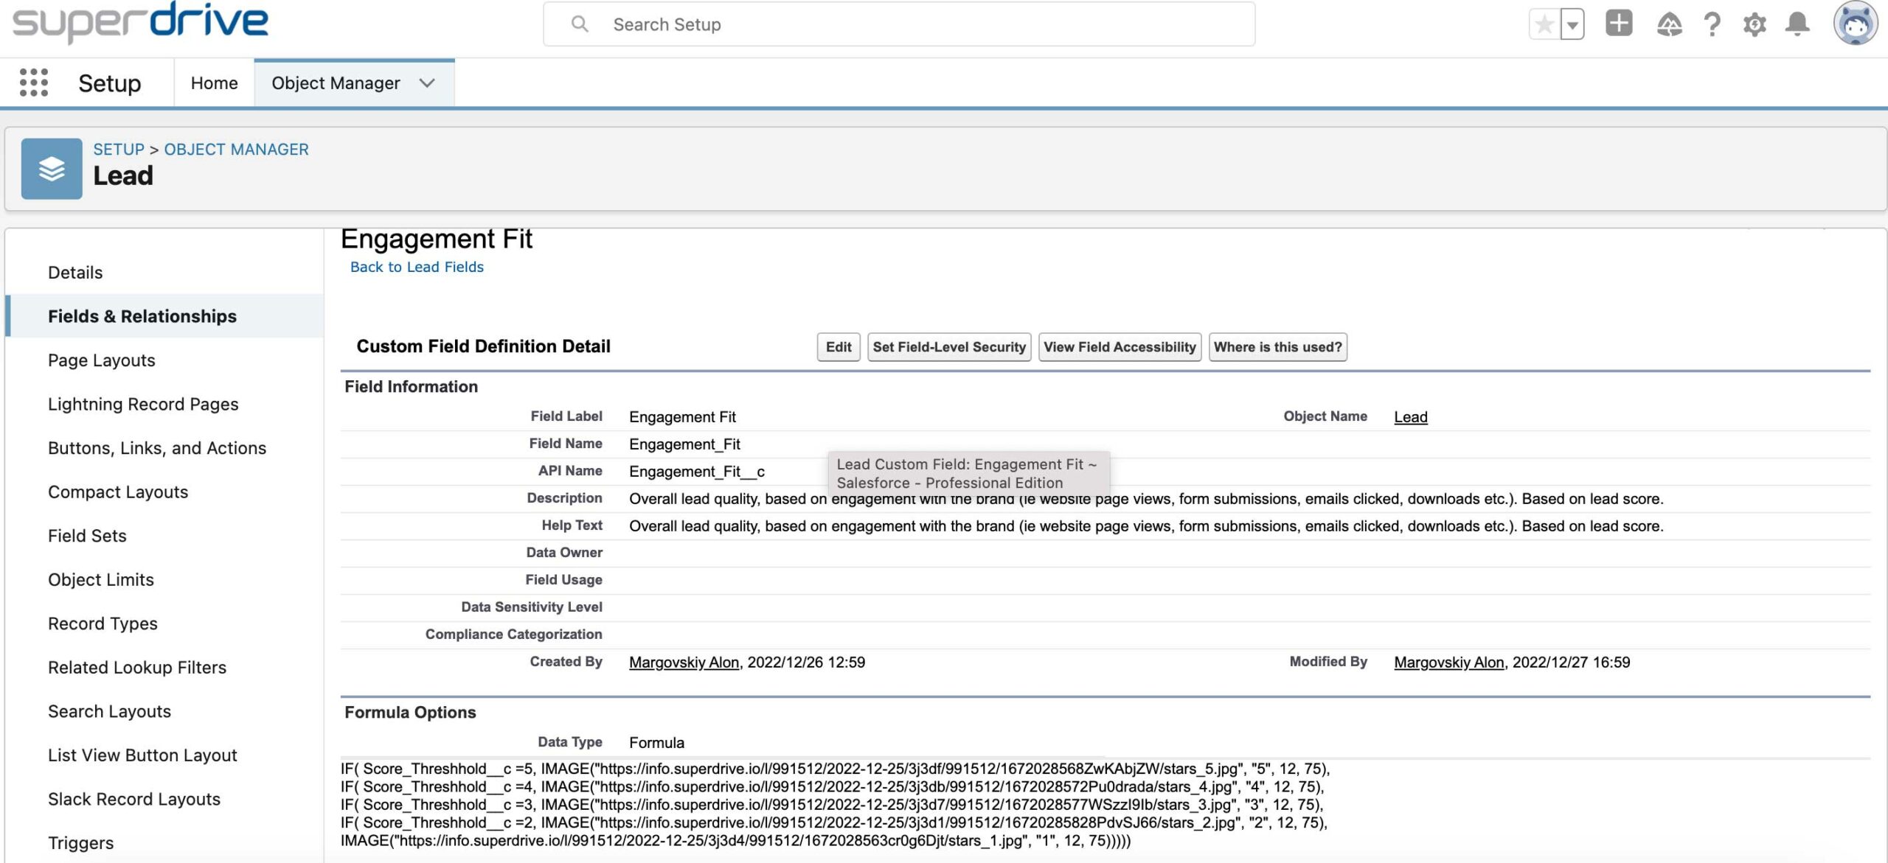
Task: Open the Help question mark icon
Action: (1712, 24)
